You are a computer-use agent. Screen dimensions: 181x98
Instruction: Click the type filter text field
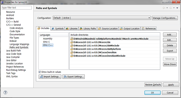(17, 8)
